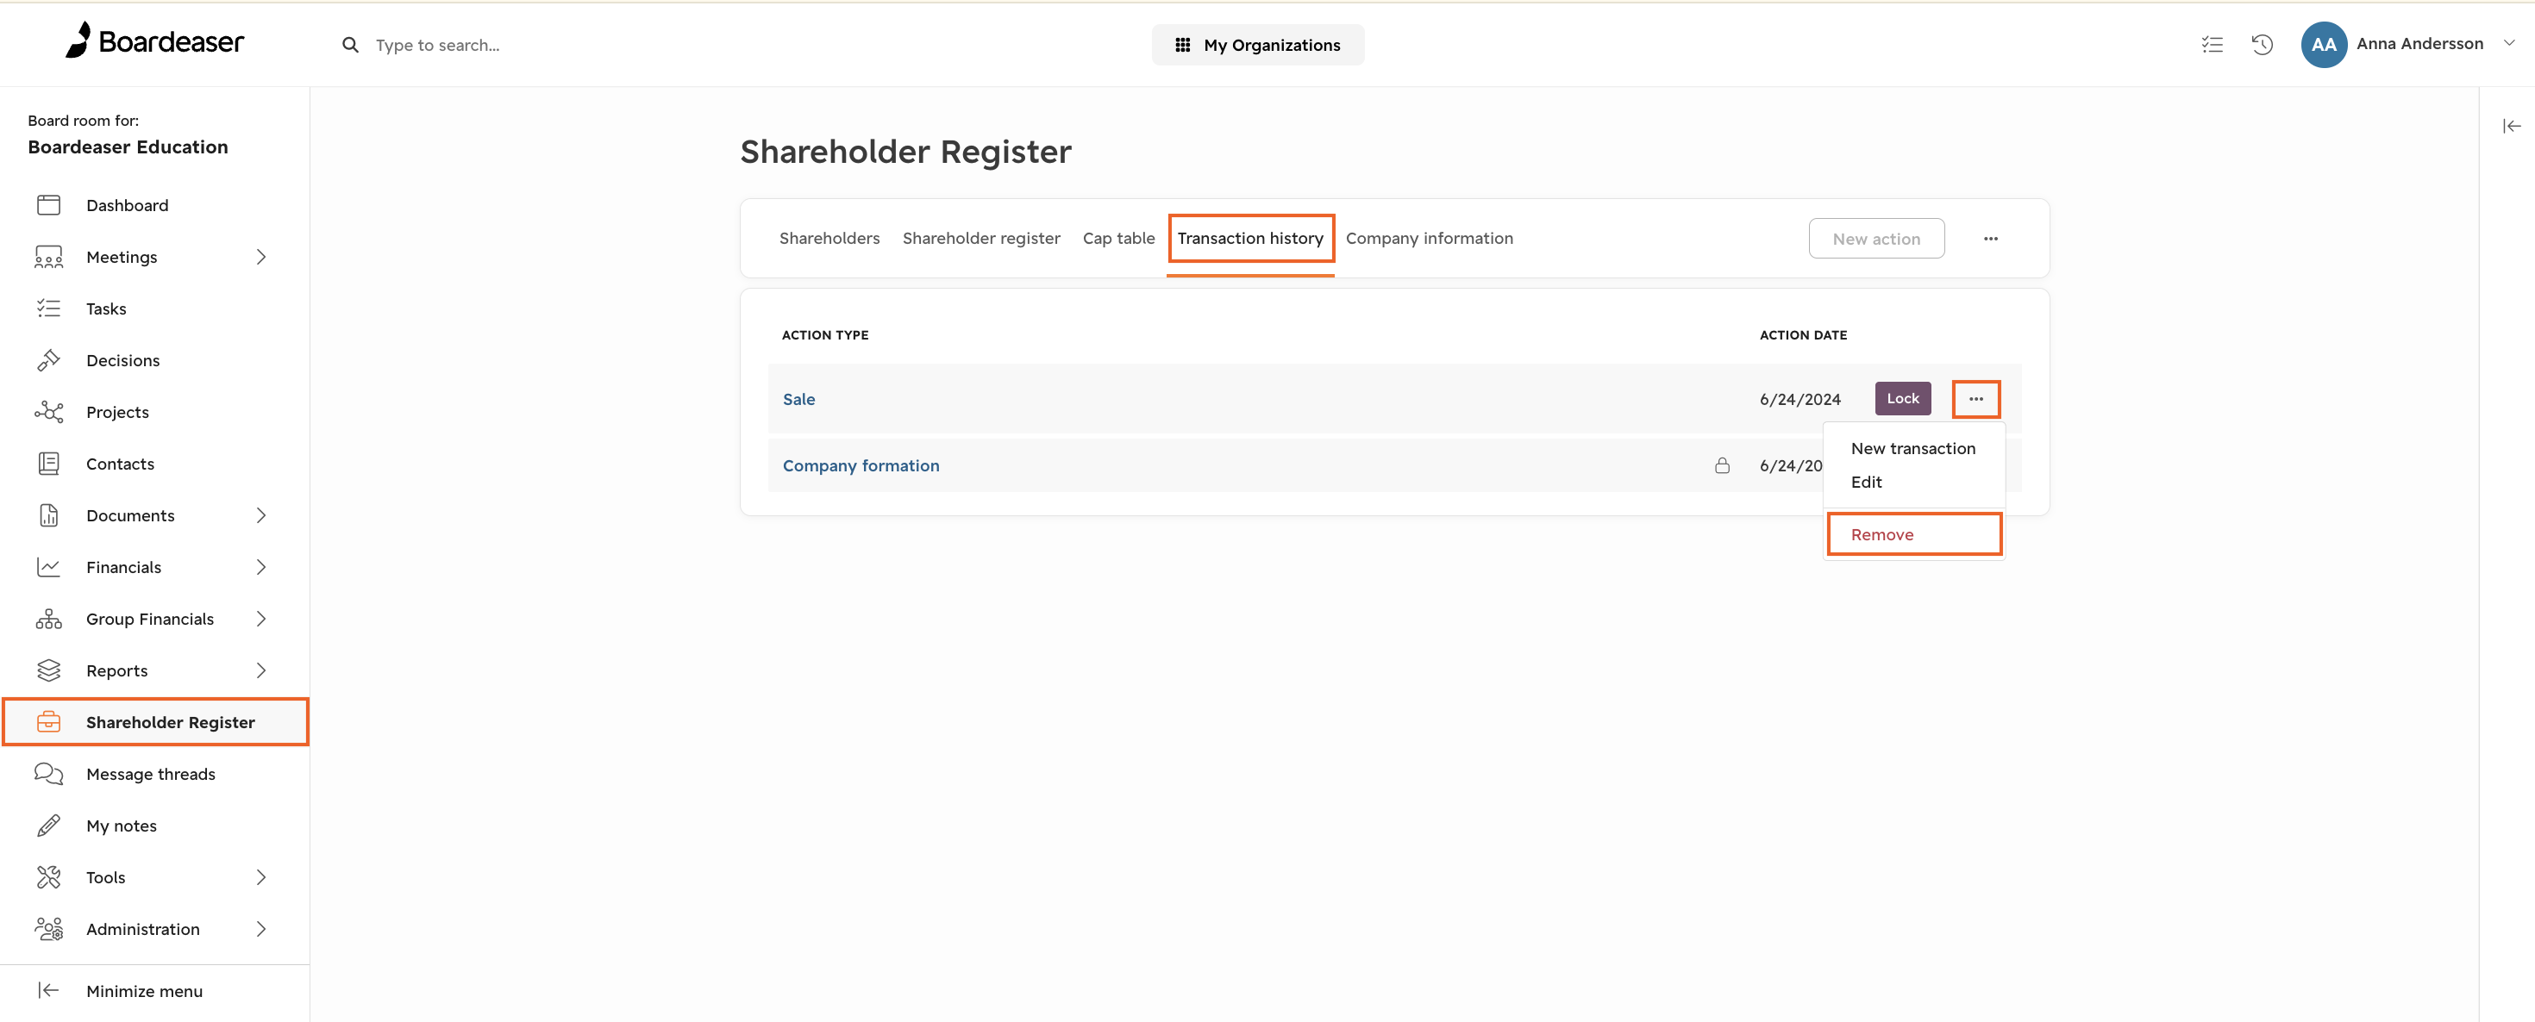The height and width of the screenshot is (1022, 2535).
Task: Click the Message threads chat icon
Action: 48,773
